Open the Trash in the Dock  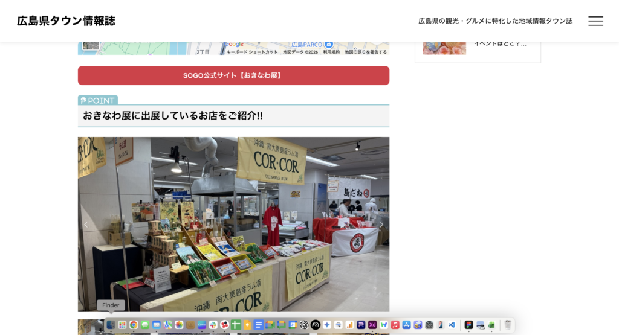coord(508,325)
